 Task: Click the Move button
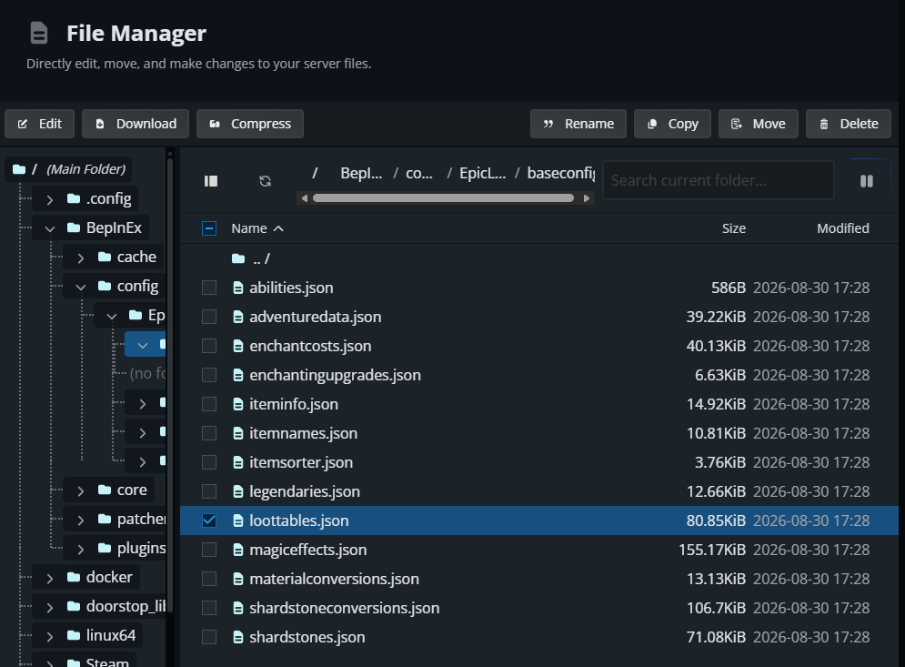[x=759, y=124]
